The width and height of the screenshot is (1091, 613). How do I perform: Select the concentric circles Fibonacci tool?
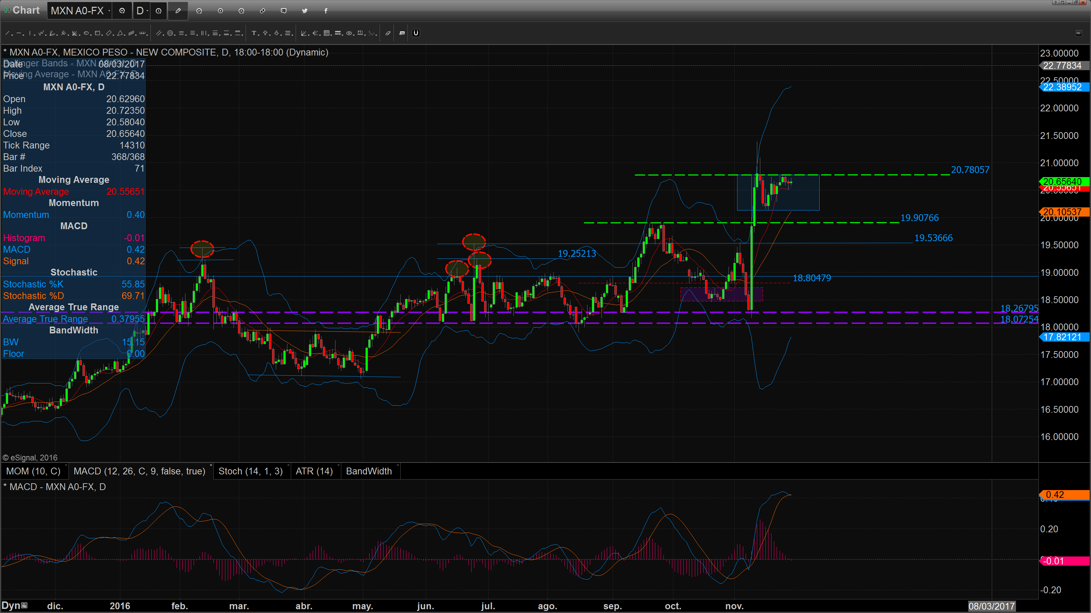pyautogui.click(x=170, y=33)
